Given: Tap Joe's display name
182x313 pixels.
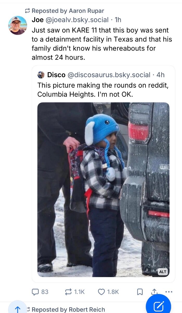Looking at the screenshot, I should [x=38, y=20].
